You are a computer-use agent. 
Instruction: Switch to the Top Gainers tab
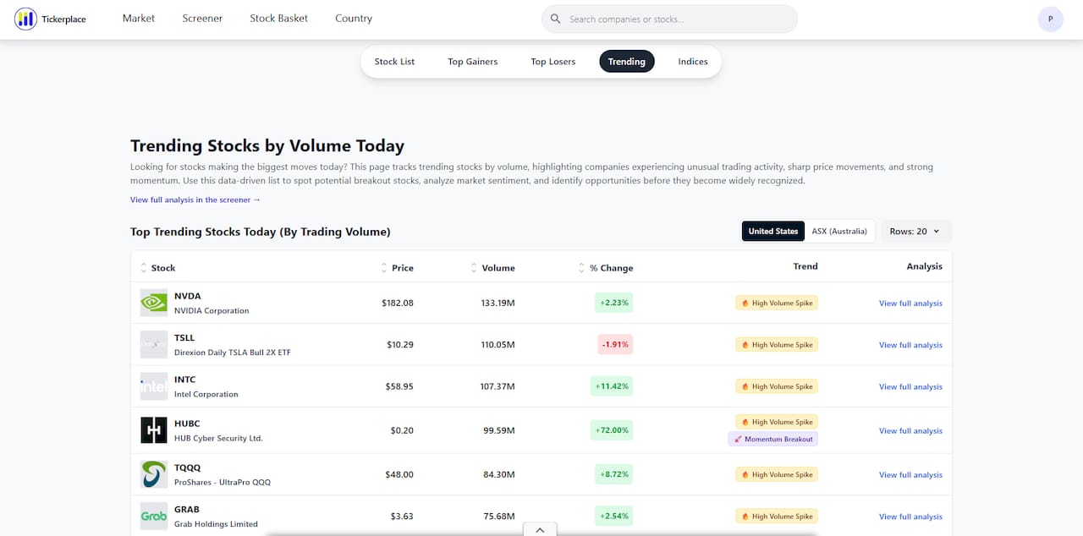point(472,62)
